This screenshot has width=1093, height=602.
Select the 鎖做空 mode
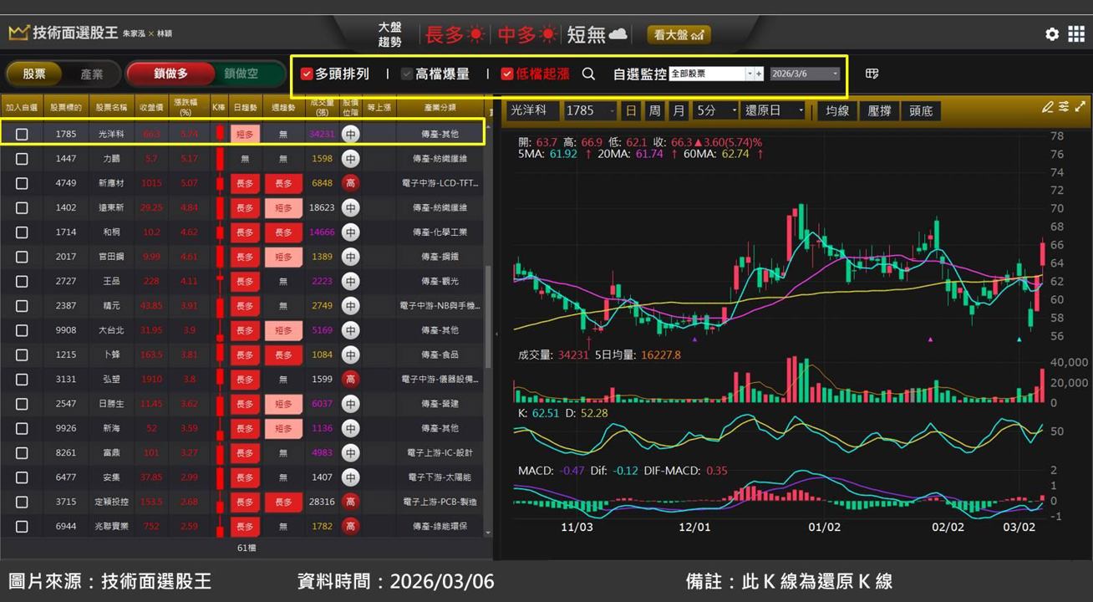pos(241,74)
